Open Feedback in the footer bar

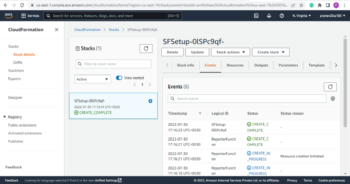12,180
